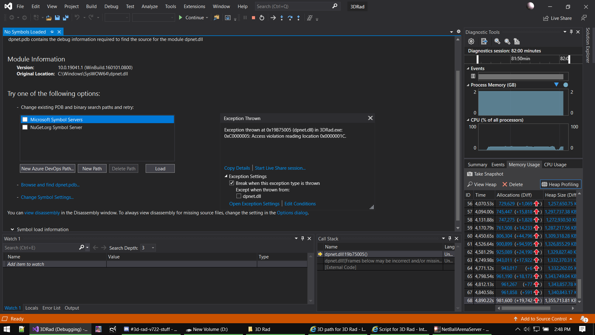Click the Visual Studio search box
595x335 pixels.
tap(297, 6)
